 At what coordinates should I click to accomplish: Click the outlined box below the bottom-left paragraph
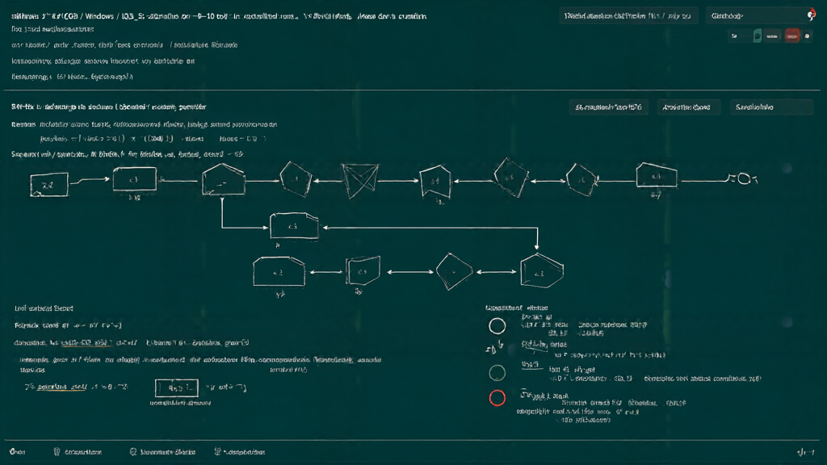177,388
